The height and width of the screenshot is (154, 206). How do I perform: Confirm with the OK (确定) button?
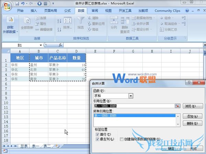pos(171,149)
